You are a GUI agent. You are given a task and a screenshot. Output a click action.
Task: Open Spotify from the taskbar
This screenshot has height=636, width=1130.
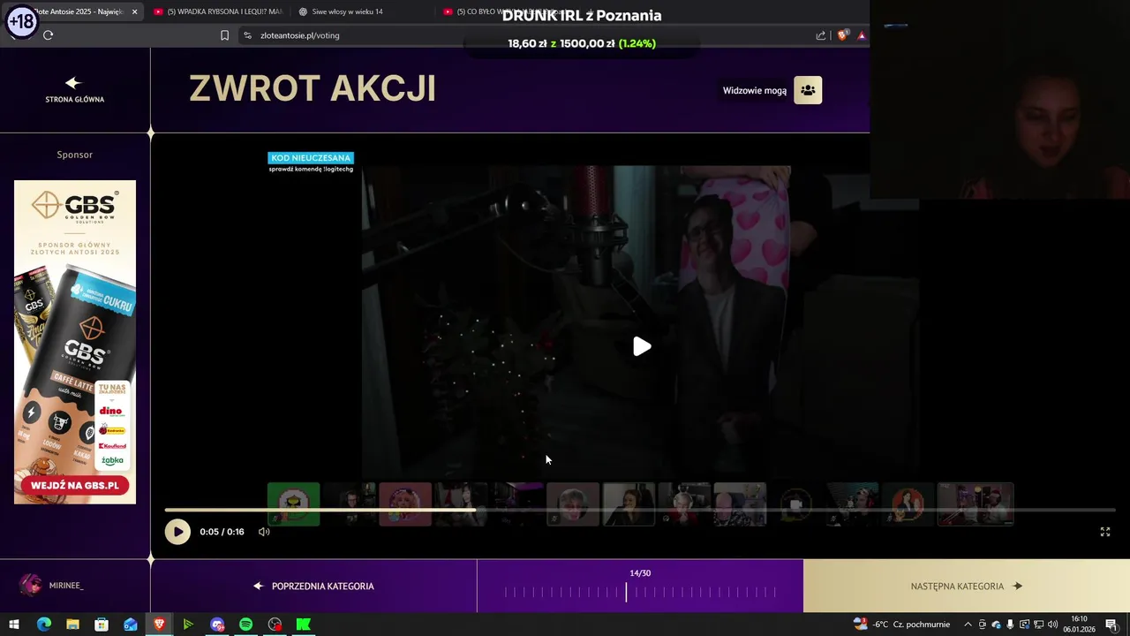[x=245, y=625]
